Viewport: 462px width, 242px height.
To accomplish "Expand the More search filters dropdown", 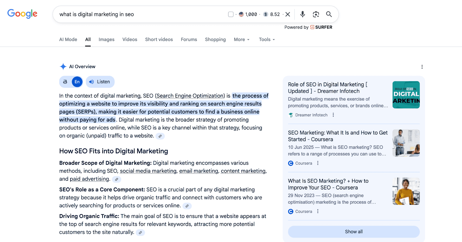I will [241, 40].
